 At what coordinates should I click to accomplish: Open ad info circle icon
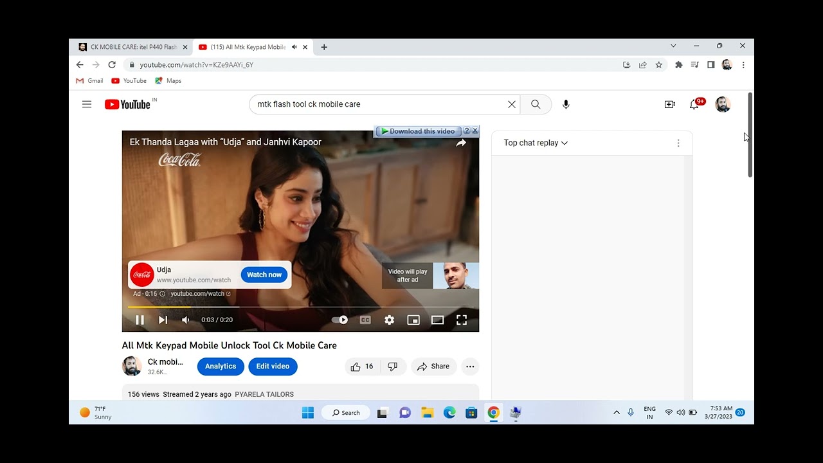coord(162,294)
